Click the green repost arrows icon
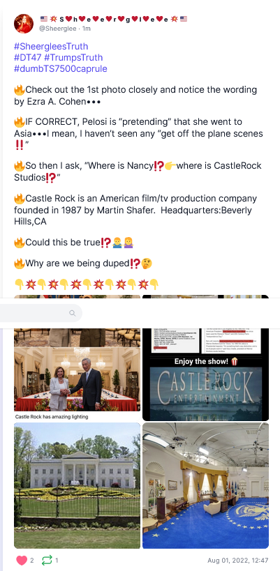 tap(47, 560)
